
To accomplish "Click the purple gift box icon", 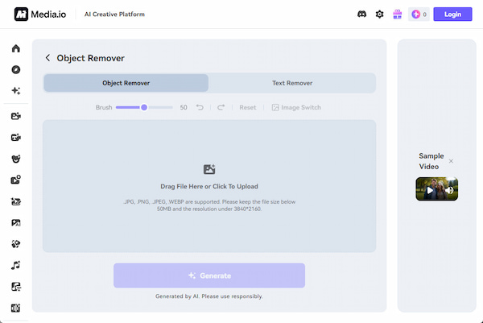I will tap(397, 14).
